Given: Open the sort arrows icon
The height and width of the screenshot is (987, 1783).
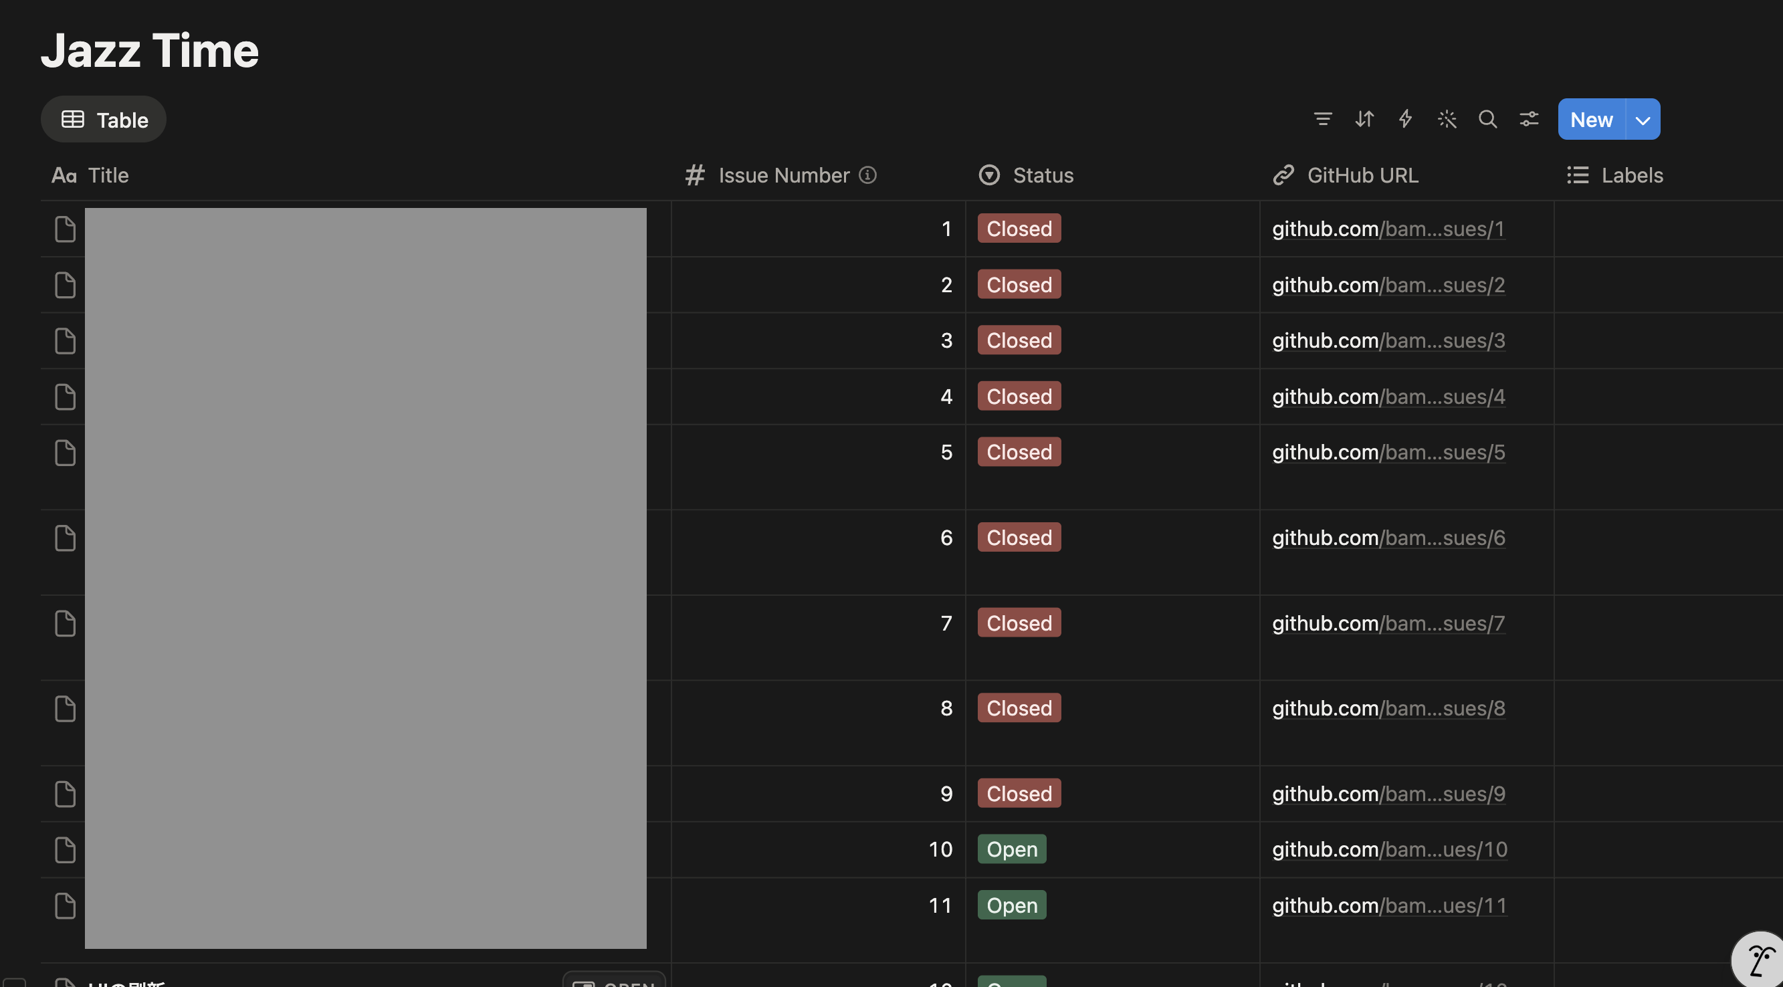Looking at the screenshot, I should click(1364, 119).
